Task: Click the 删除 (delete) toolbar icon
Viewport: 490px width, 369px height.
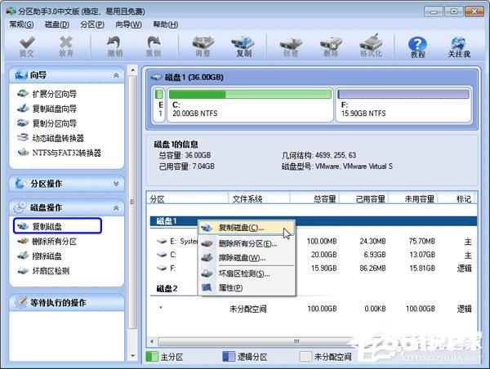Action: [x=331, y=47]
